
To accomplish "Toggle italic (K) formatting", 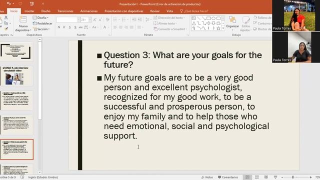I will 64,27.
